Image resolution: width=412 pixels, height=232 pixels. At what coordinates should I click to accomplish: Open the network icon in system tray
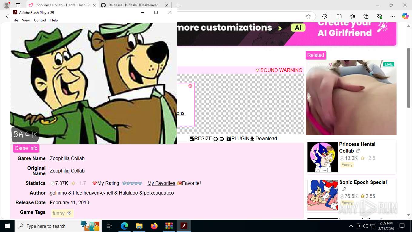[373, 226]
